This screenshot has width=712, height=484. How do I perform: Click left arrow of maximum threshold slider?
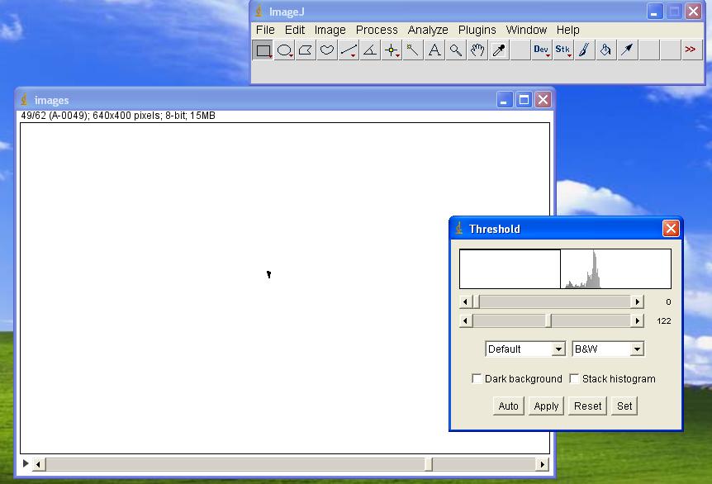point(465,320)
